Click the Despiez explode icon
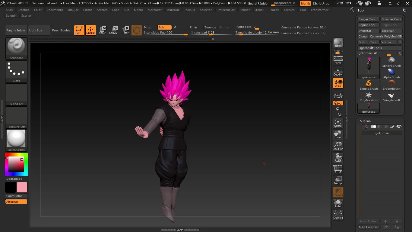Image resolution: width=412 pixels, height=232 pixels. tap(338, 215)
